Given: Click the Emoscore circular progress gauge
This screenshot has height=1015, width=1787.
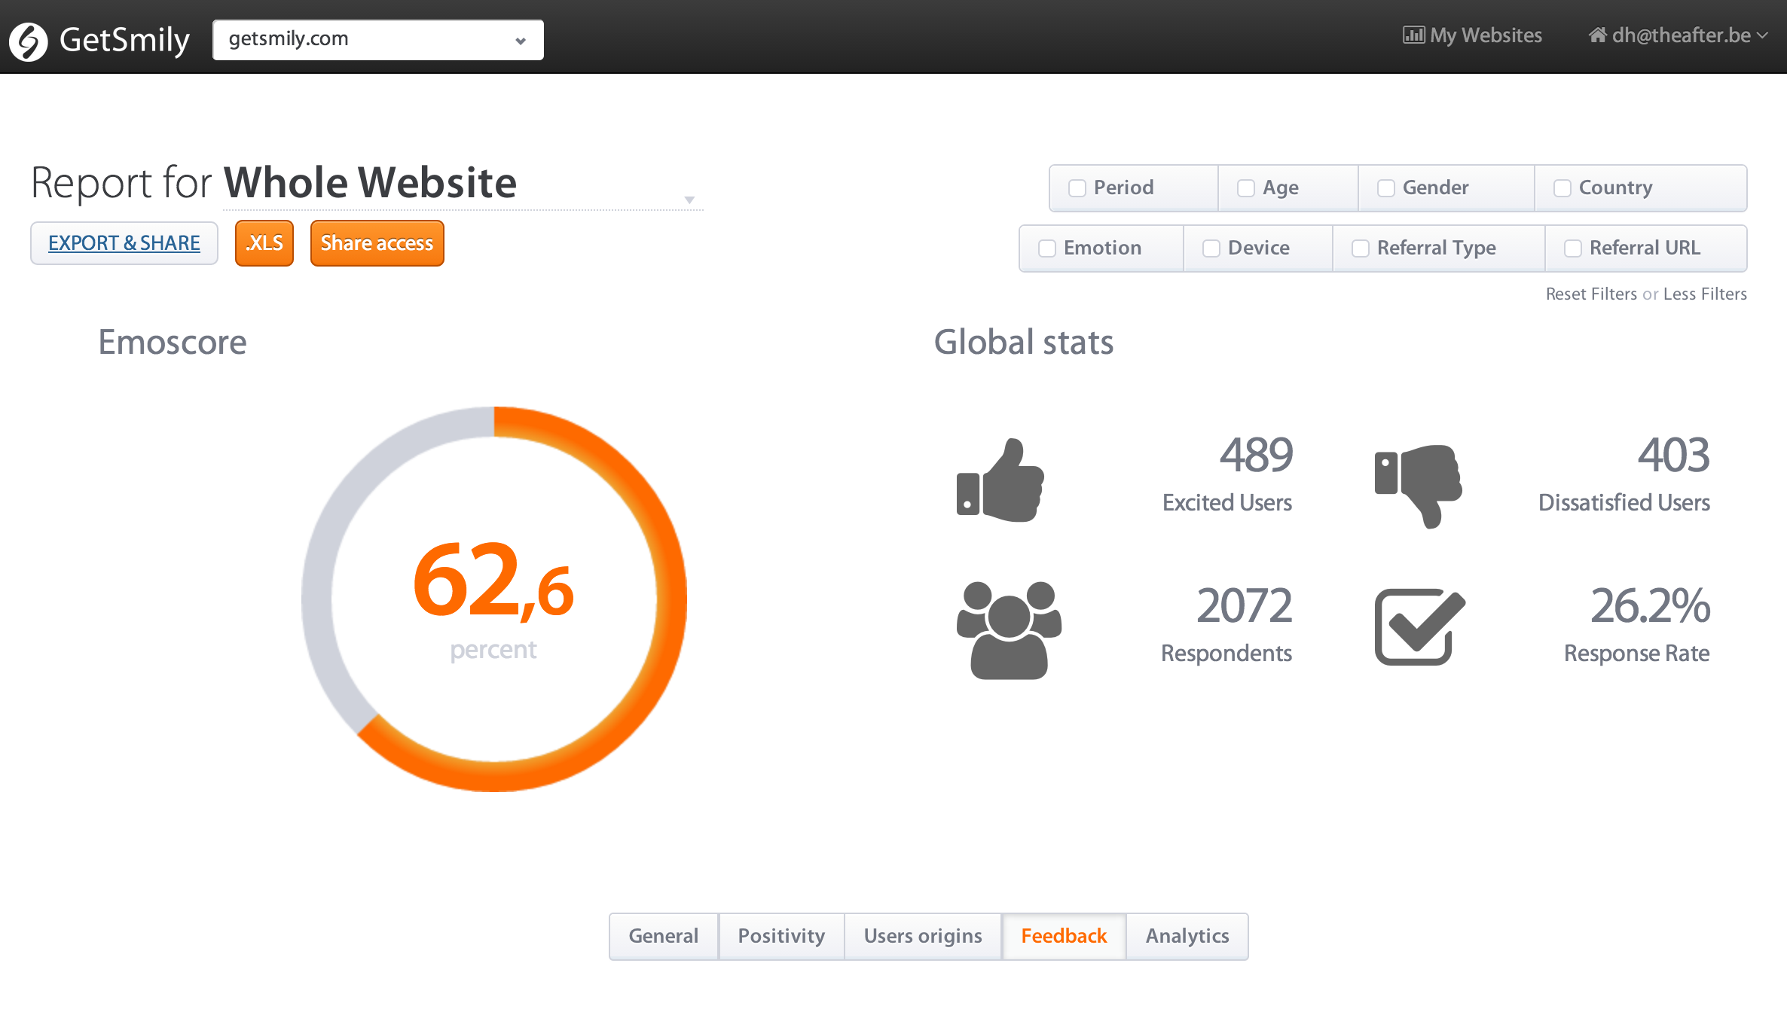Looking at the screenshot, I should [493, 599].
